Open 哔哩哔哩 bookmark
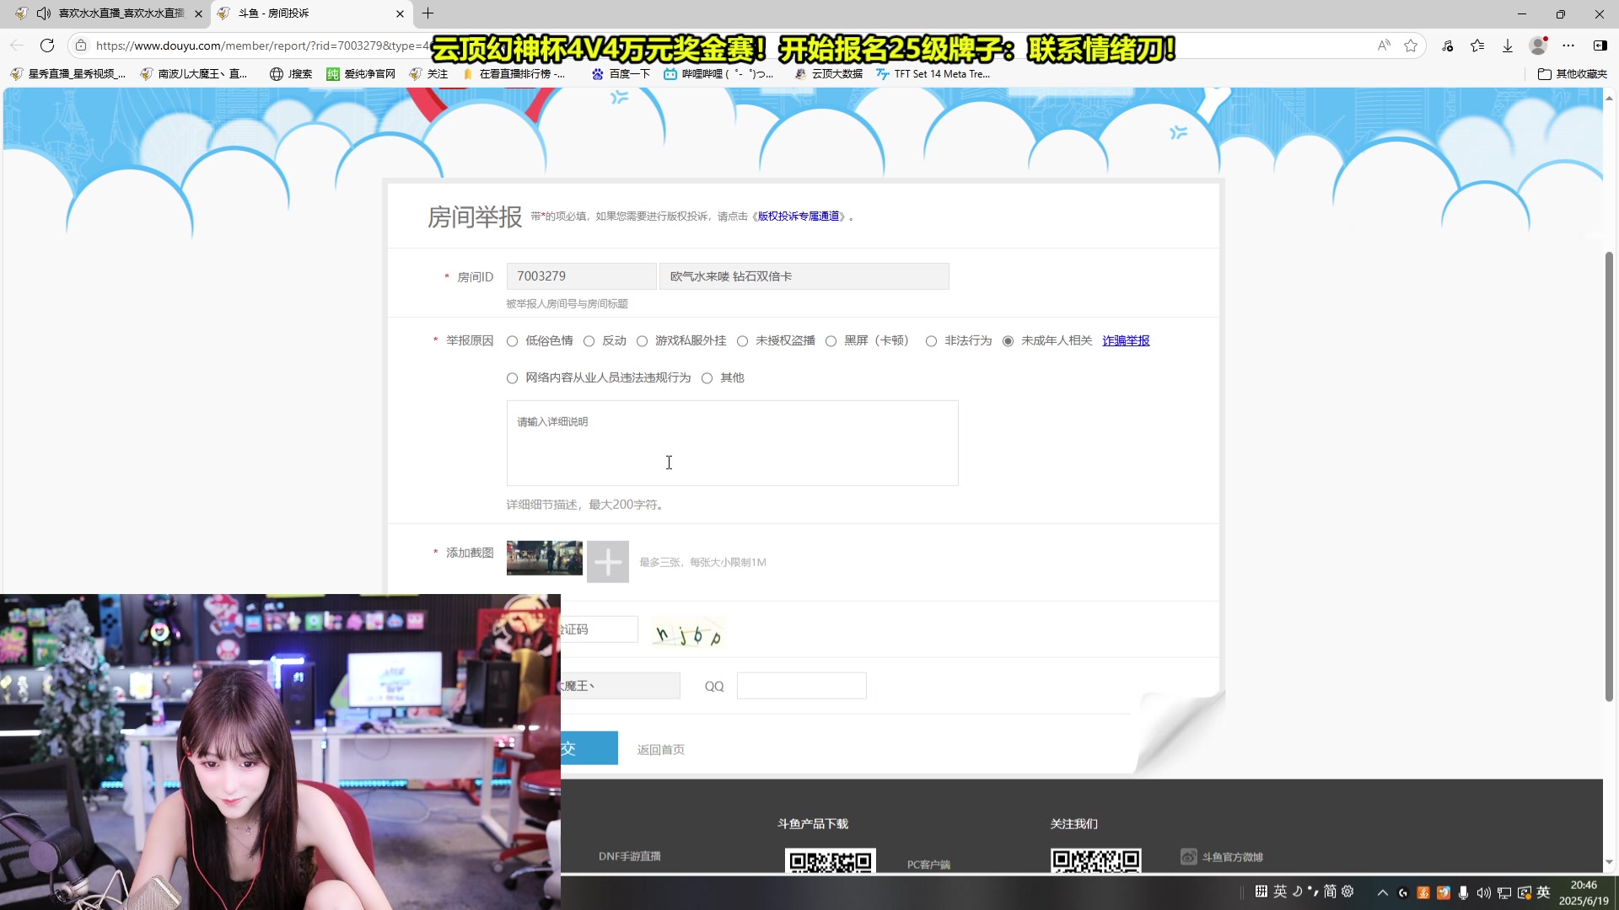The image size is (1619, 910). click(x=718, y=74)
